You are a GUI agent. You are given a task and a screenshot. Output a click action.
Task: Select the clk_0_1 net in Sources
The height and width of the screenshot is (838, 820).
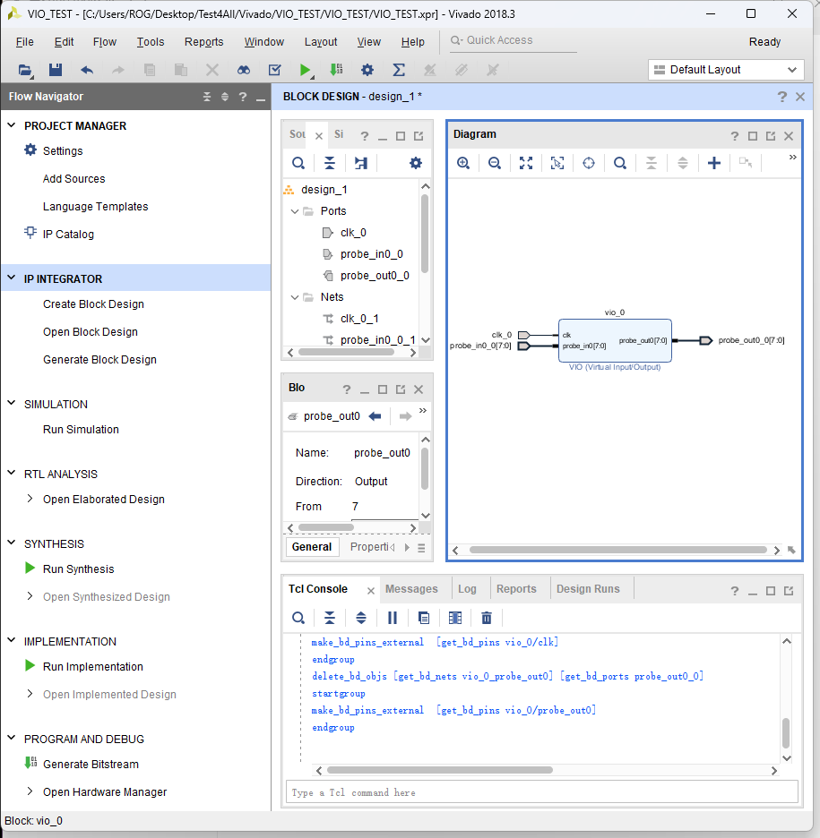[x=359, y=319]
